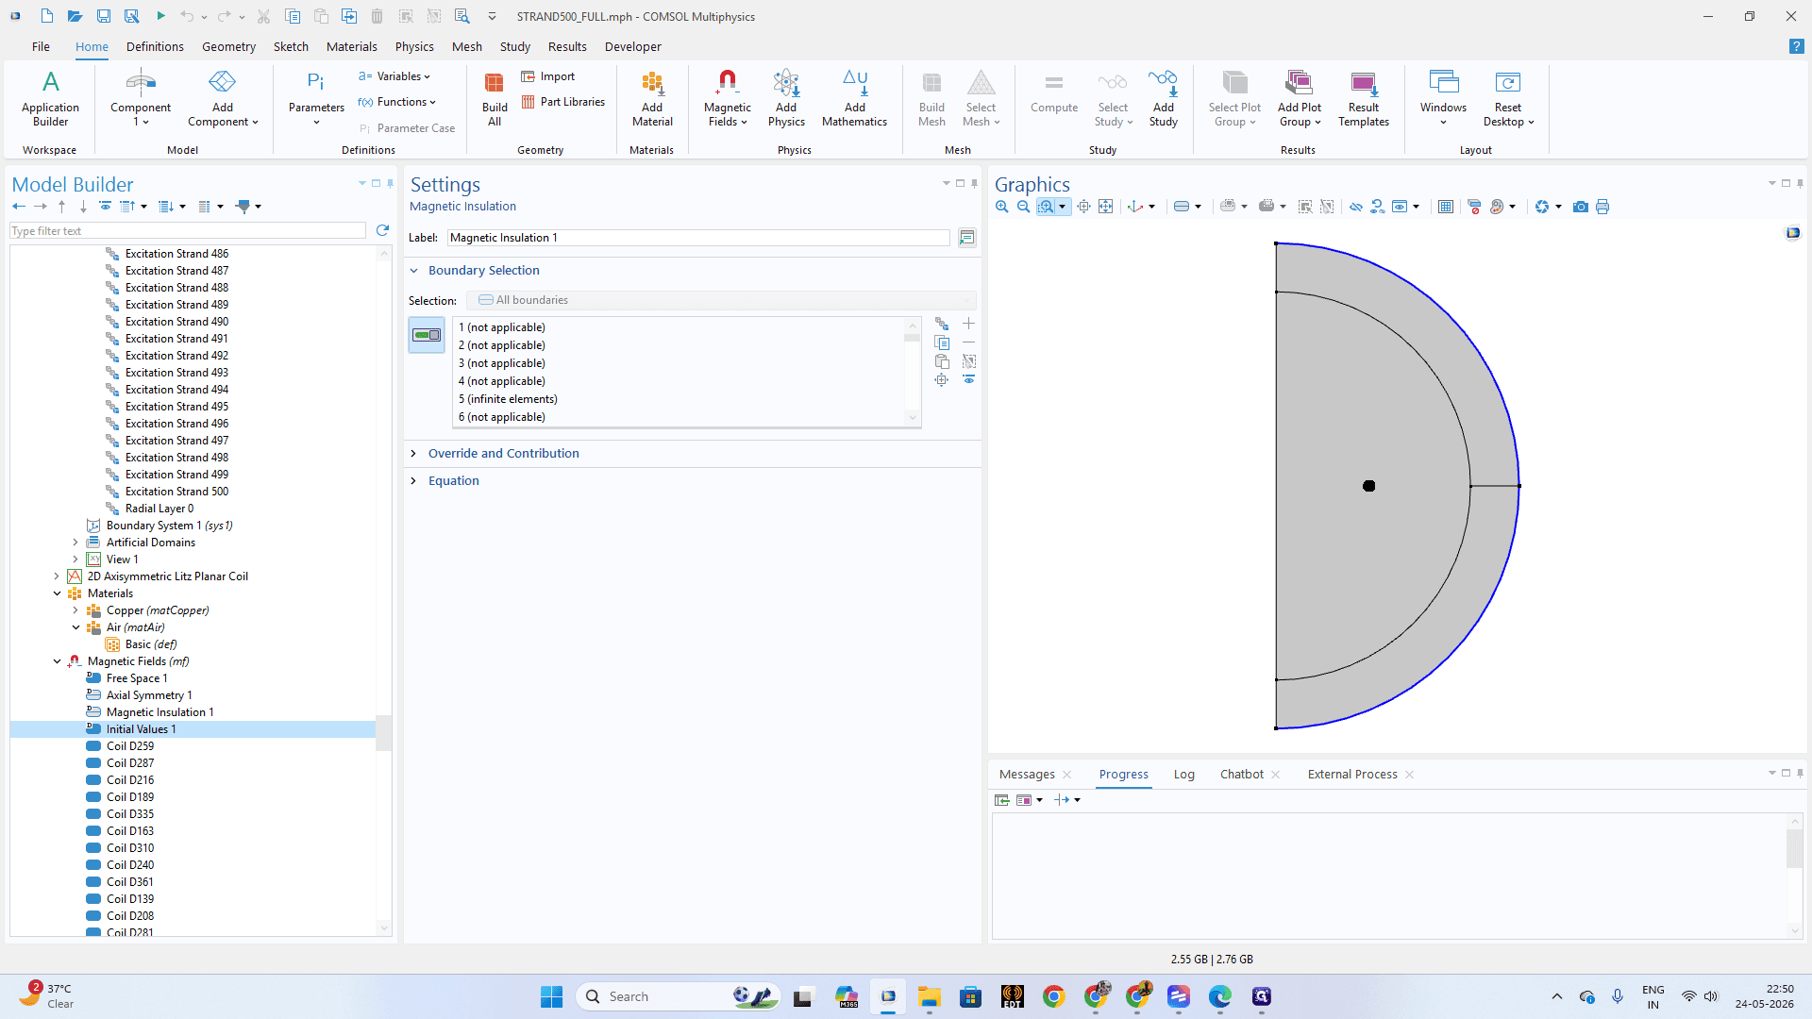Expand the Equation section
Viewport: 1812px width, 1019px height.
(413, 481)
